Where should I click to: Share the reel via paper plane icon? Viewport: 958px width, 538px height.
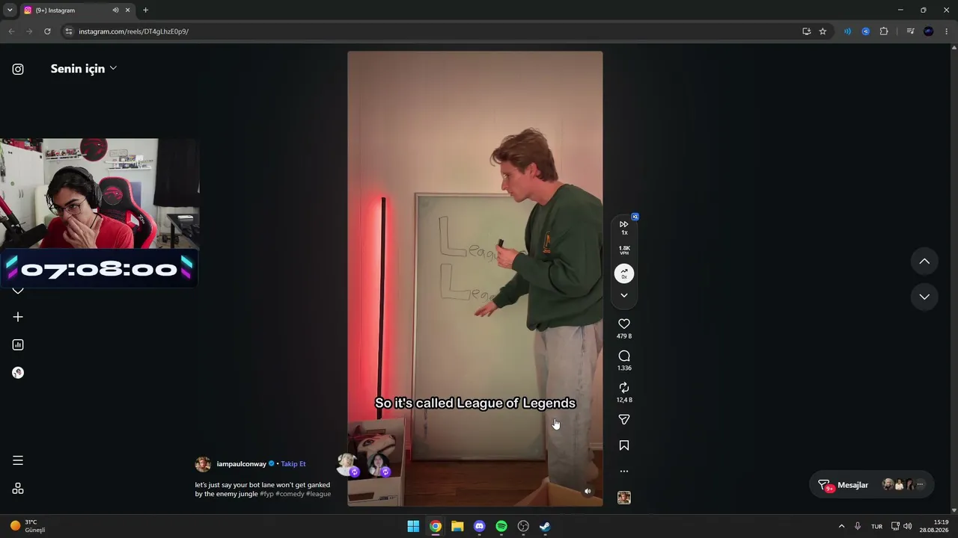pyautogui.click(x=624, y=420)
